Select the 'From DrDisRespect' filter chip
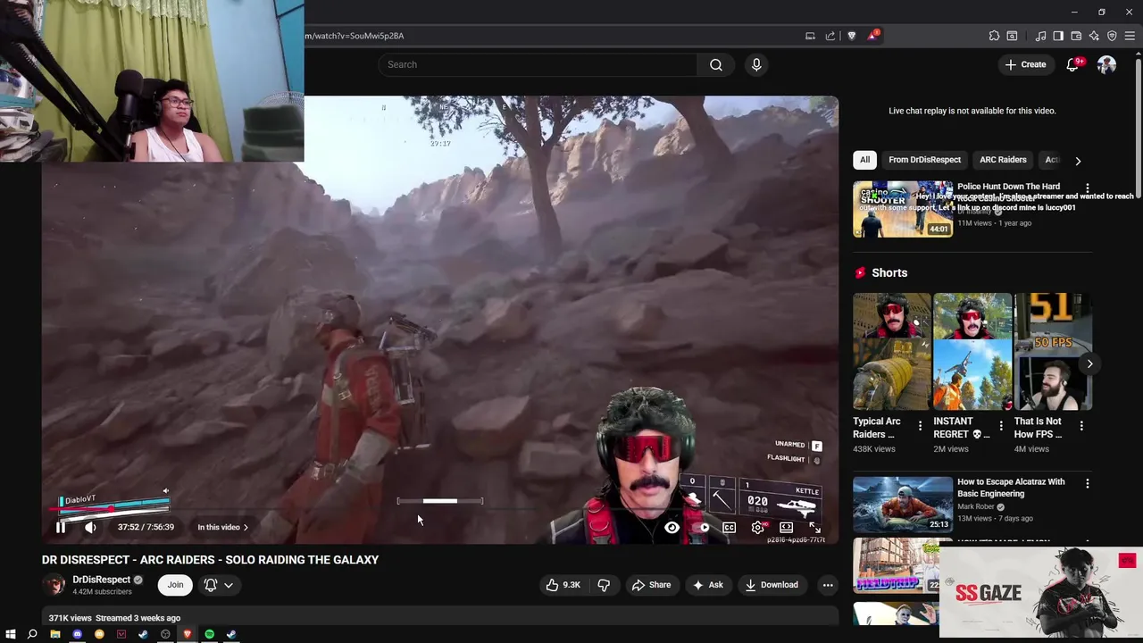The image size is (1143, 643). tap(924, 160)
